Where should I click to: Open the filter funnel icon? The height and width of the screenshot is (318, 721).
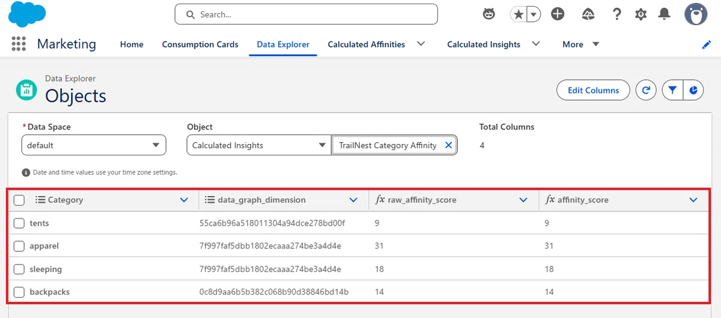pyautogui.click(x=672, y=91)
